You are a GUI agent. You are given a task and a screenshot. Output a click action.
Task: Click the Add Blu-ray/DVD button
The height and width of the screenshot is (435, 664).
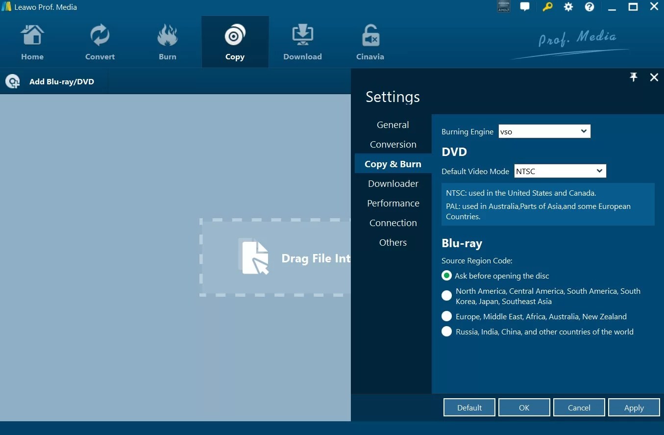(54, 81)
